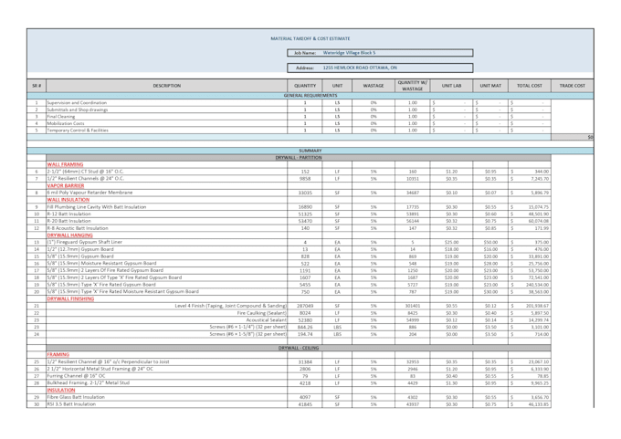
Task: Click the quantity with wastage value 301401
Action: (x=412, y=306)
